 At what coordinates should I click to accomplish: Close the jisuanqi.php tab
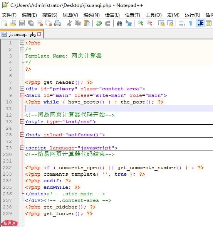pyautogui.click(x=39, y=34)
